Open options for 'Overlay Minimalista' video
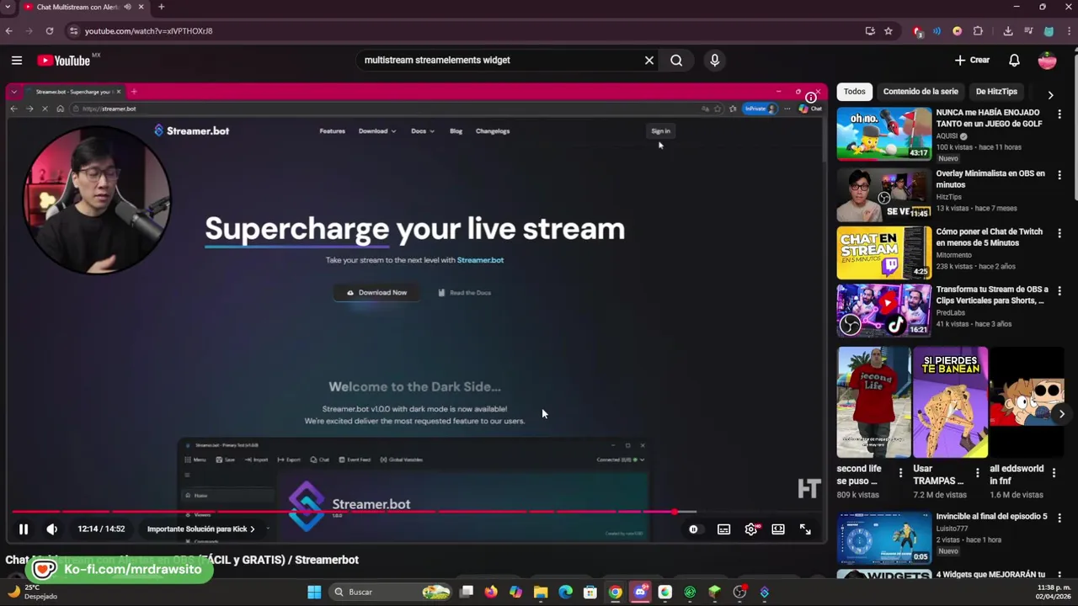The width and height of the screenshot is (1078, 606). tap(1059, 176)
